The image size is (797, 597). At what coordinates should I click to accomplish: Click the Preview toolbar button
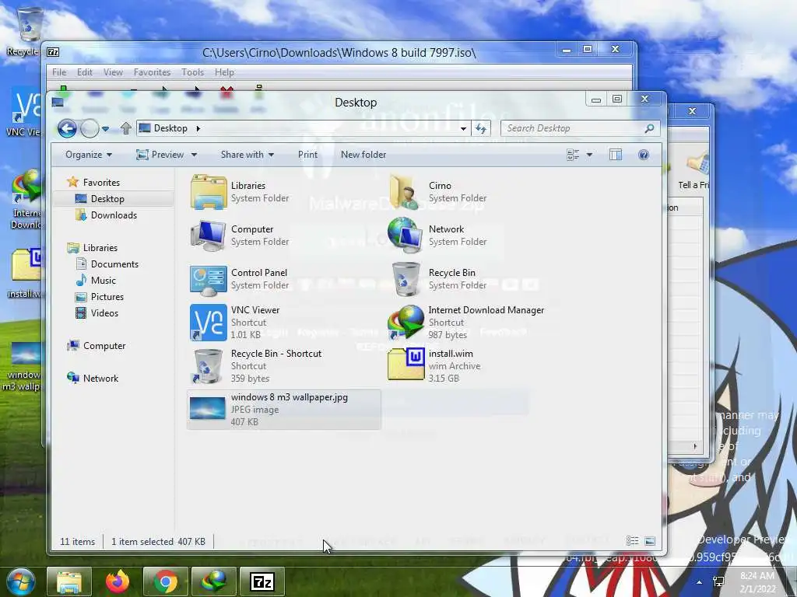click(x=160, y=155)
